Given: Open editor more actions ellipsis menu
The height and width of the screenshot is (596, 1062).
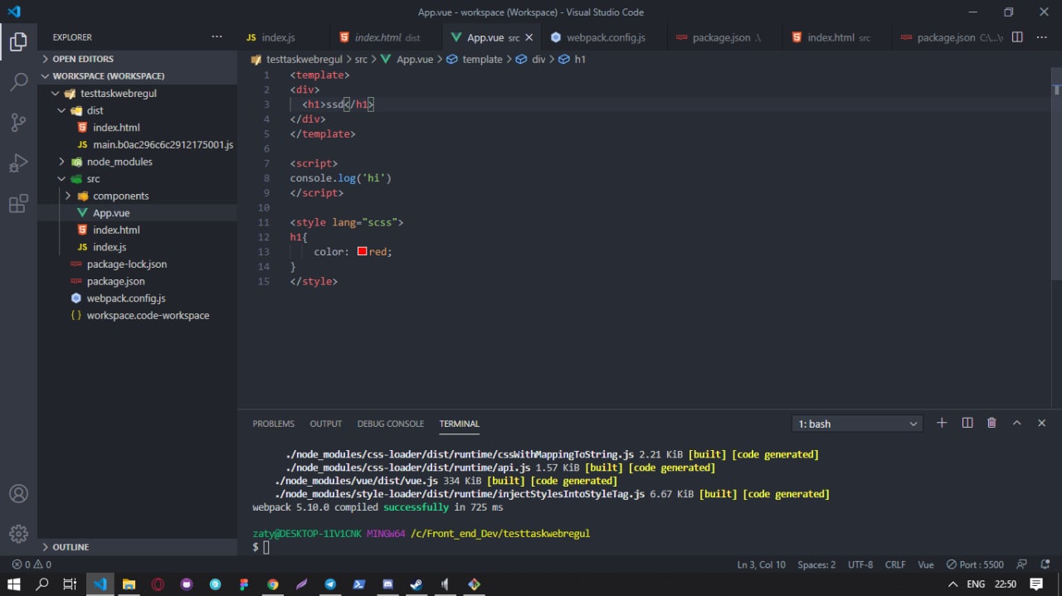Looking at the screenshot, I should tap(1042, 37).
